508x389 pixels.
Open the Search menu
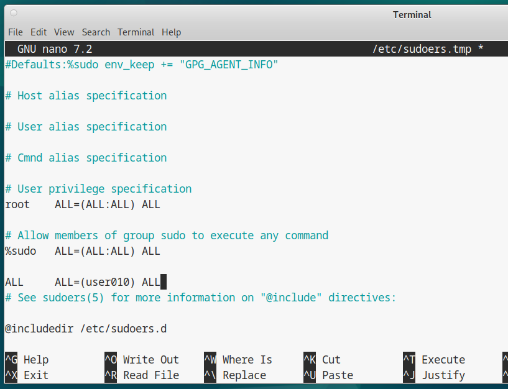[96, 32]
